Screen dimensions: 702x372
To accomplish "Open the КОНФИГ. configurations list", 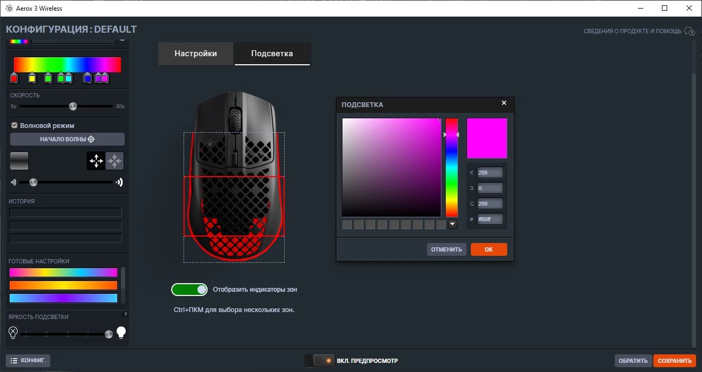I will (28, 361).
